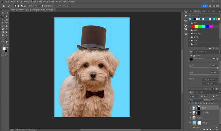Hide the top layer with the eye icon
221x131 pixels.
tap(190, 108)
